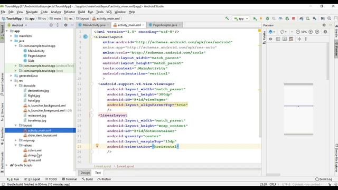Click the Profile app gauge icon
This screenshot has height=190, width=338.
tap(280, 19)
